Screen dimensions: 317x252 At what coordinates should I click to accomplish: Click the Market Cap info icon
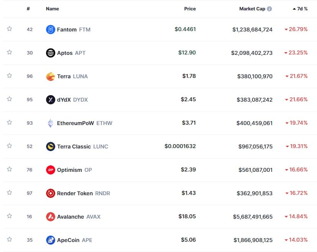tap(269, 9)
